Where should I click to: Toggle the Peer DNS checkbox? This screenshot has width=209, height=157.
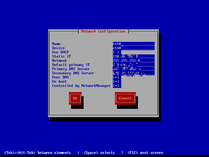pyautogui.click(x=116, y=77)
